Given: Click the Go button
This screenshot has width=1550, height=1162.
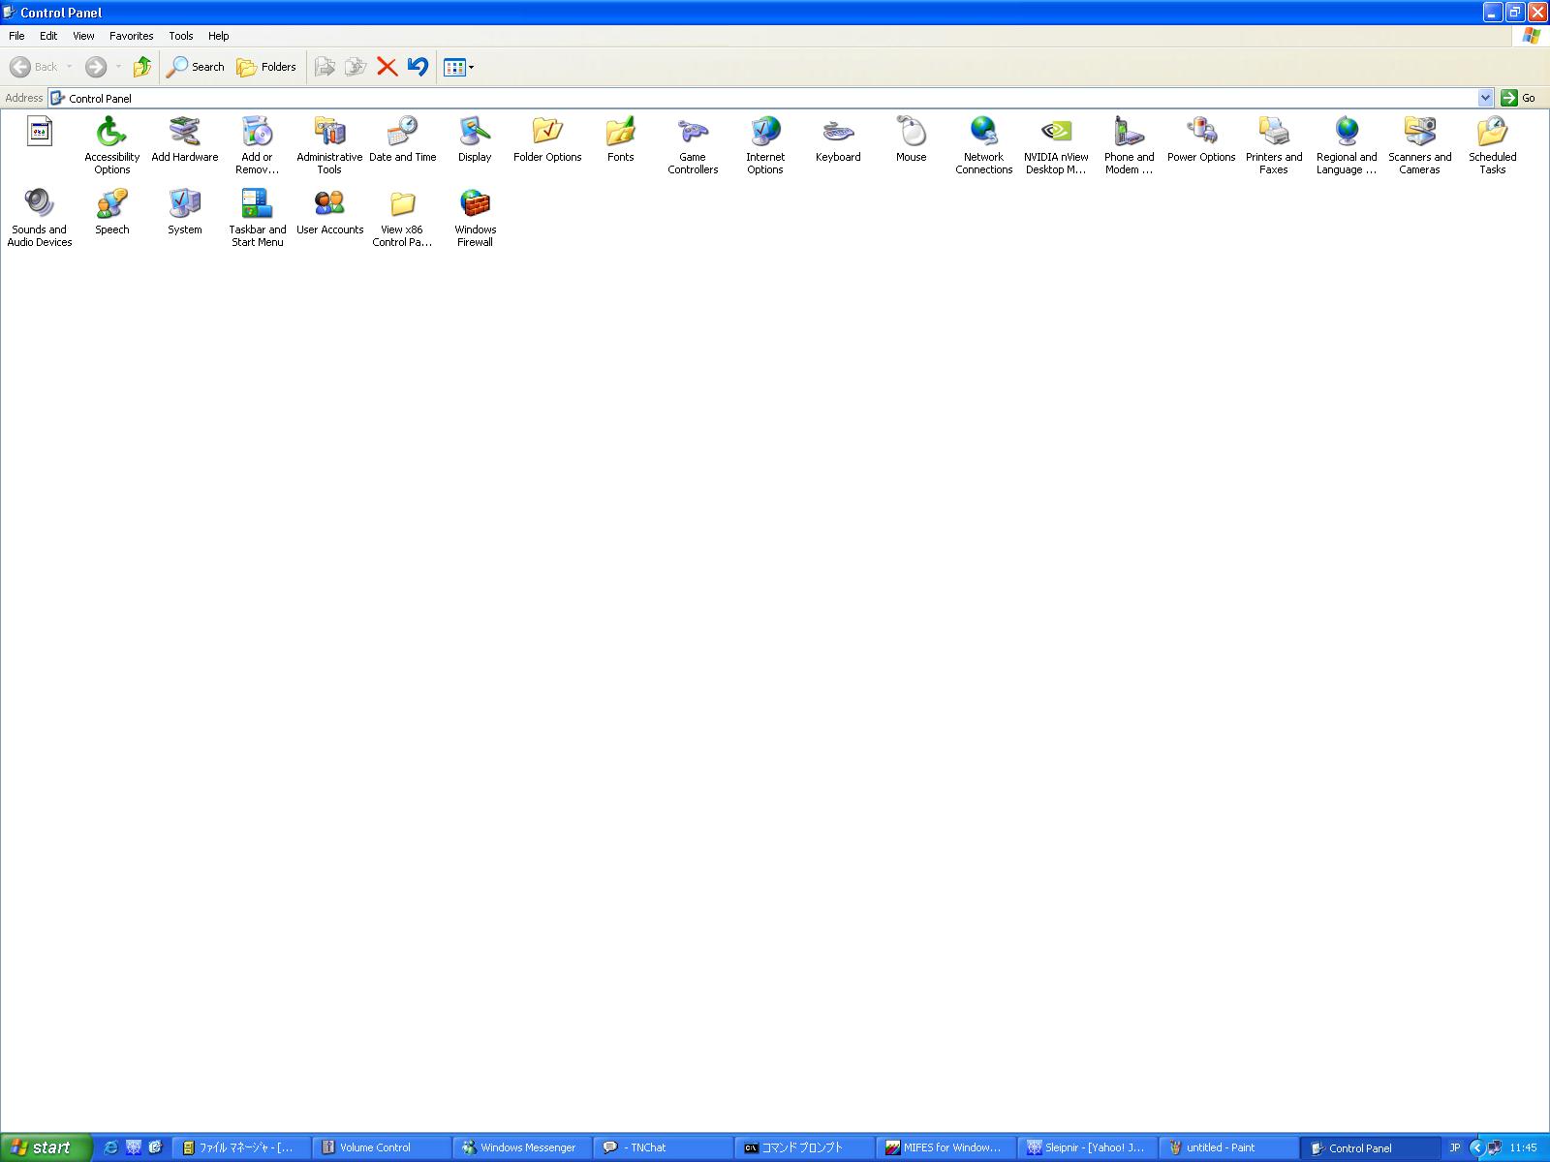Looking at the screenshot, I should (x=1518, y=98).
